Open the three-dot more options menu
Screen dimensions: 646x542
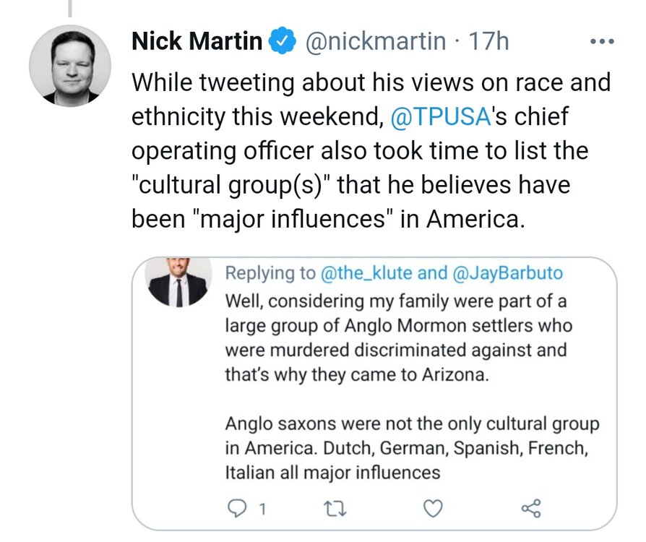(600, 42)
